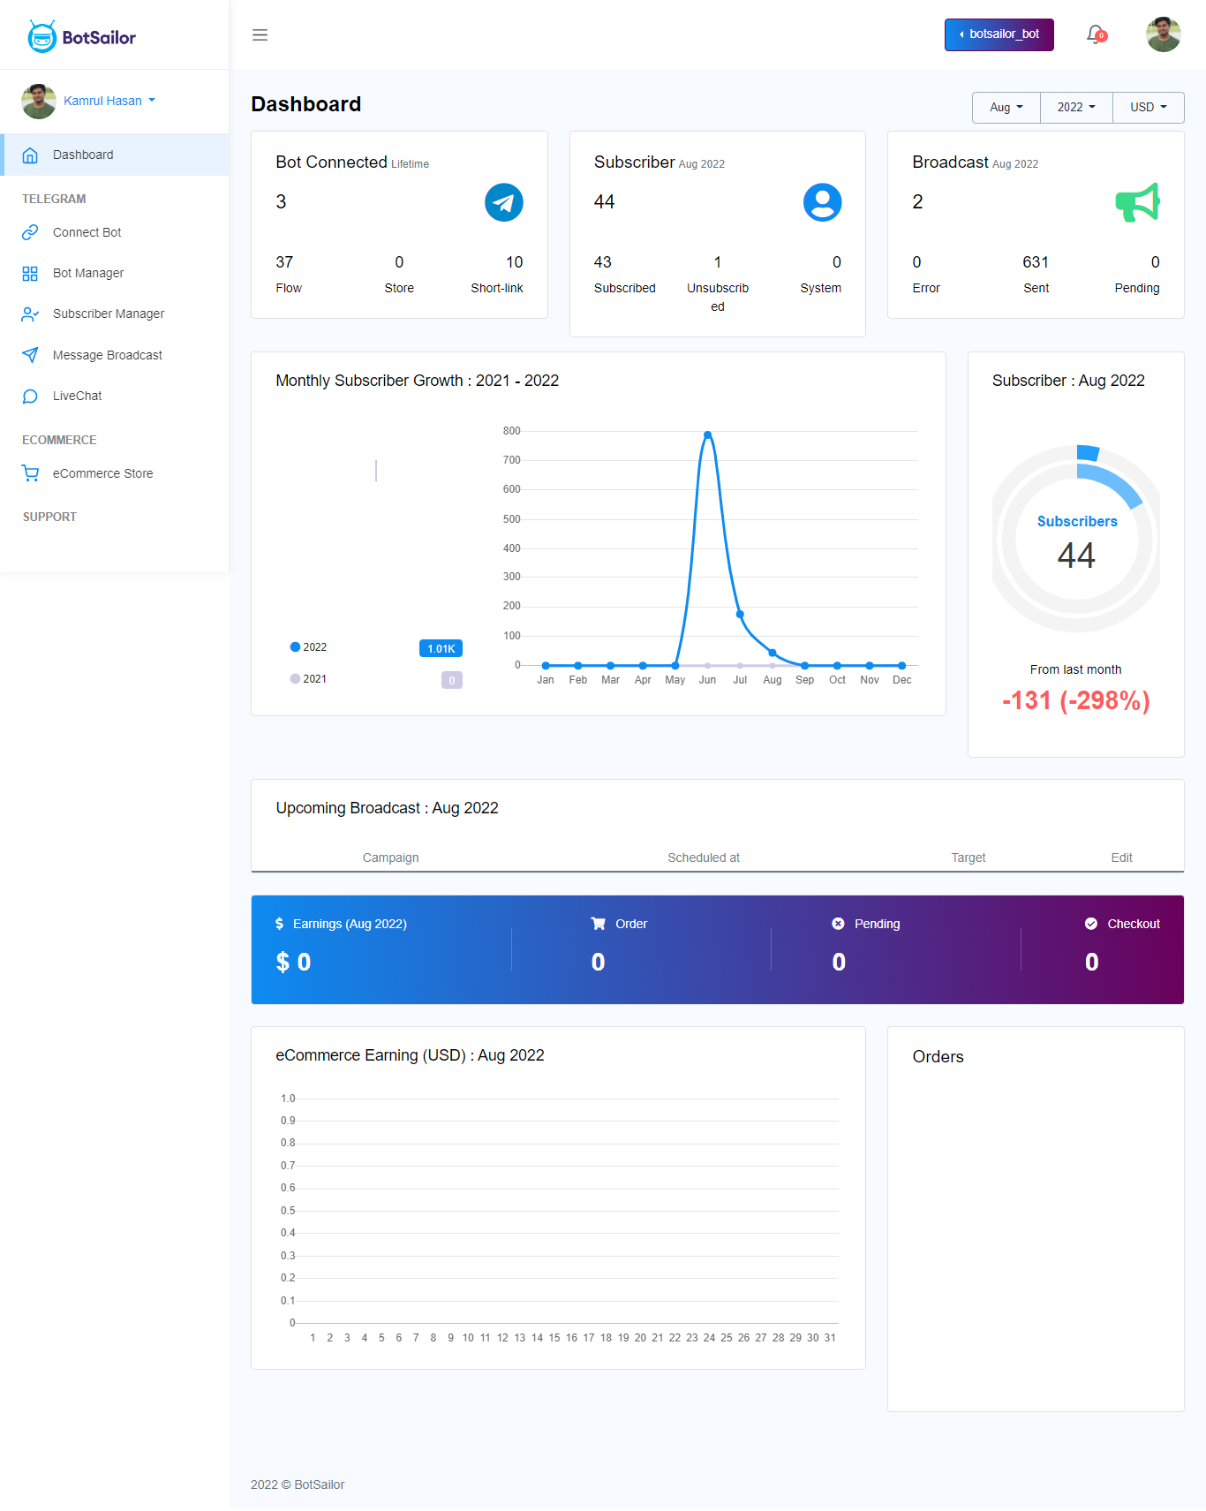The height and width of the screenshot is (1511, 1206).
Task: Click the Message Broadcast paper plane icon
Action: tap(30, 355)
